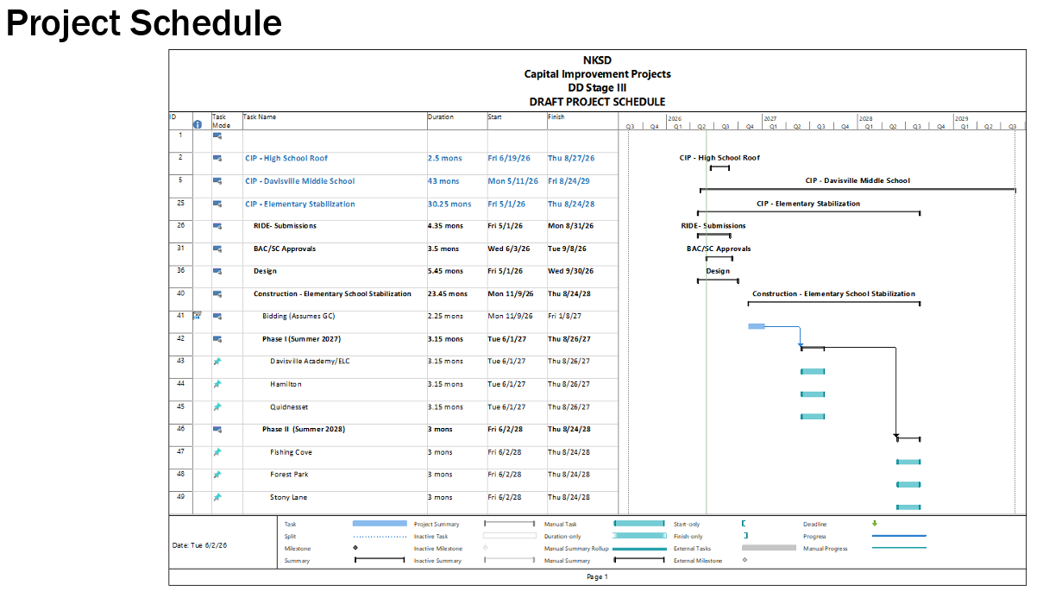Screen dimensions: 1043x598
Task: Click the "Page 1" footer label
Action: (597, 576)
